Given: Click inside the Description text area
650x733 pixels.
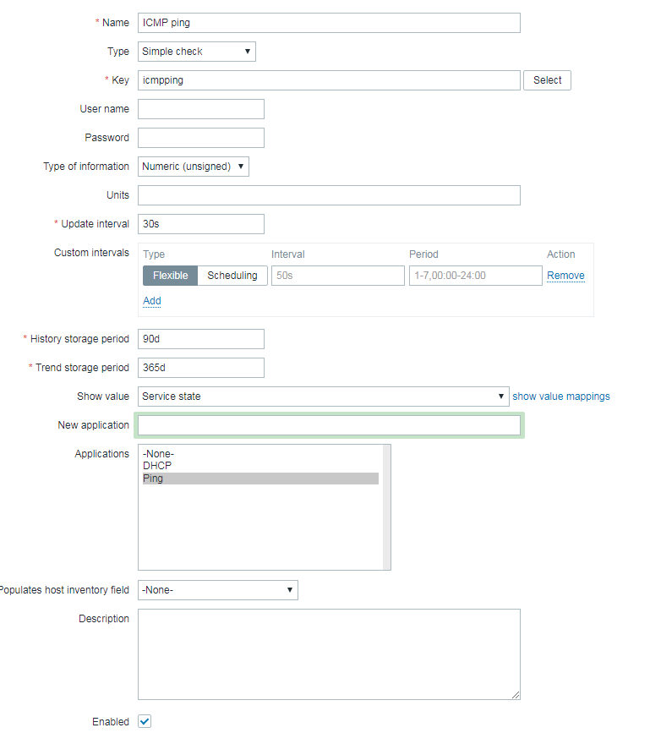Looking at the screenshot, I should pos(329,654).
